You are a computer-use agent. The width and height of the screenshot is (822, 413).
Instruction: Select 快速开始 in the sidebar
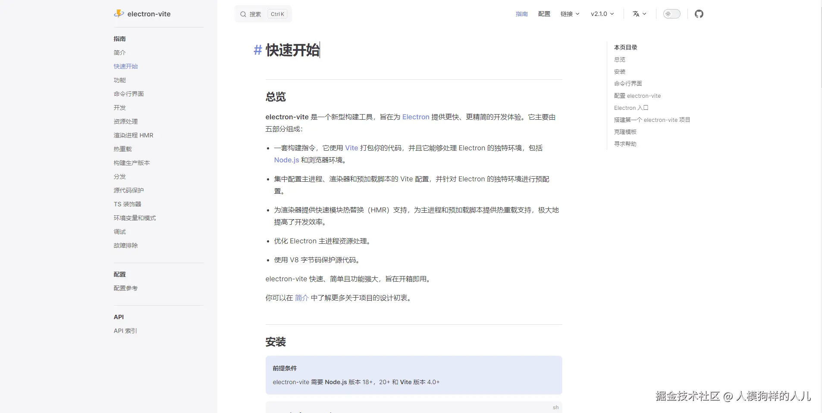pyautogui.click(x=126, y=66)
